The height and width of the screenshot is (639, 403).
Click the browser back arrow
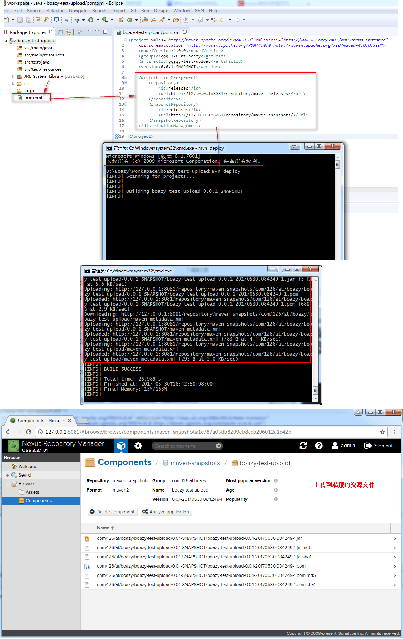pos(9,432)
